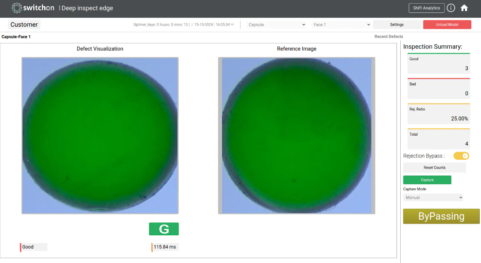Click the green G result badge

pos(164,228)
